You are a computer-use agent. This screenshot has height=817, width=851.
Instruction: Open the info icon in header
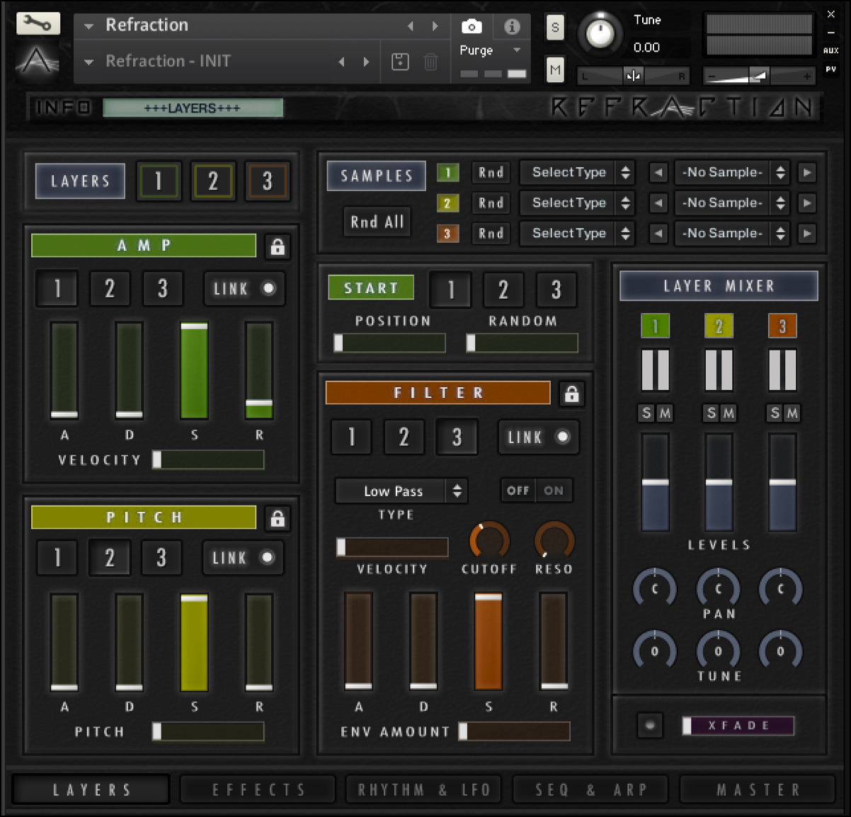[512, 27]
